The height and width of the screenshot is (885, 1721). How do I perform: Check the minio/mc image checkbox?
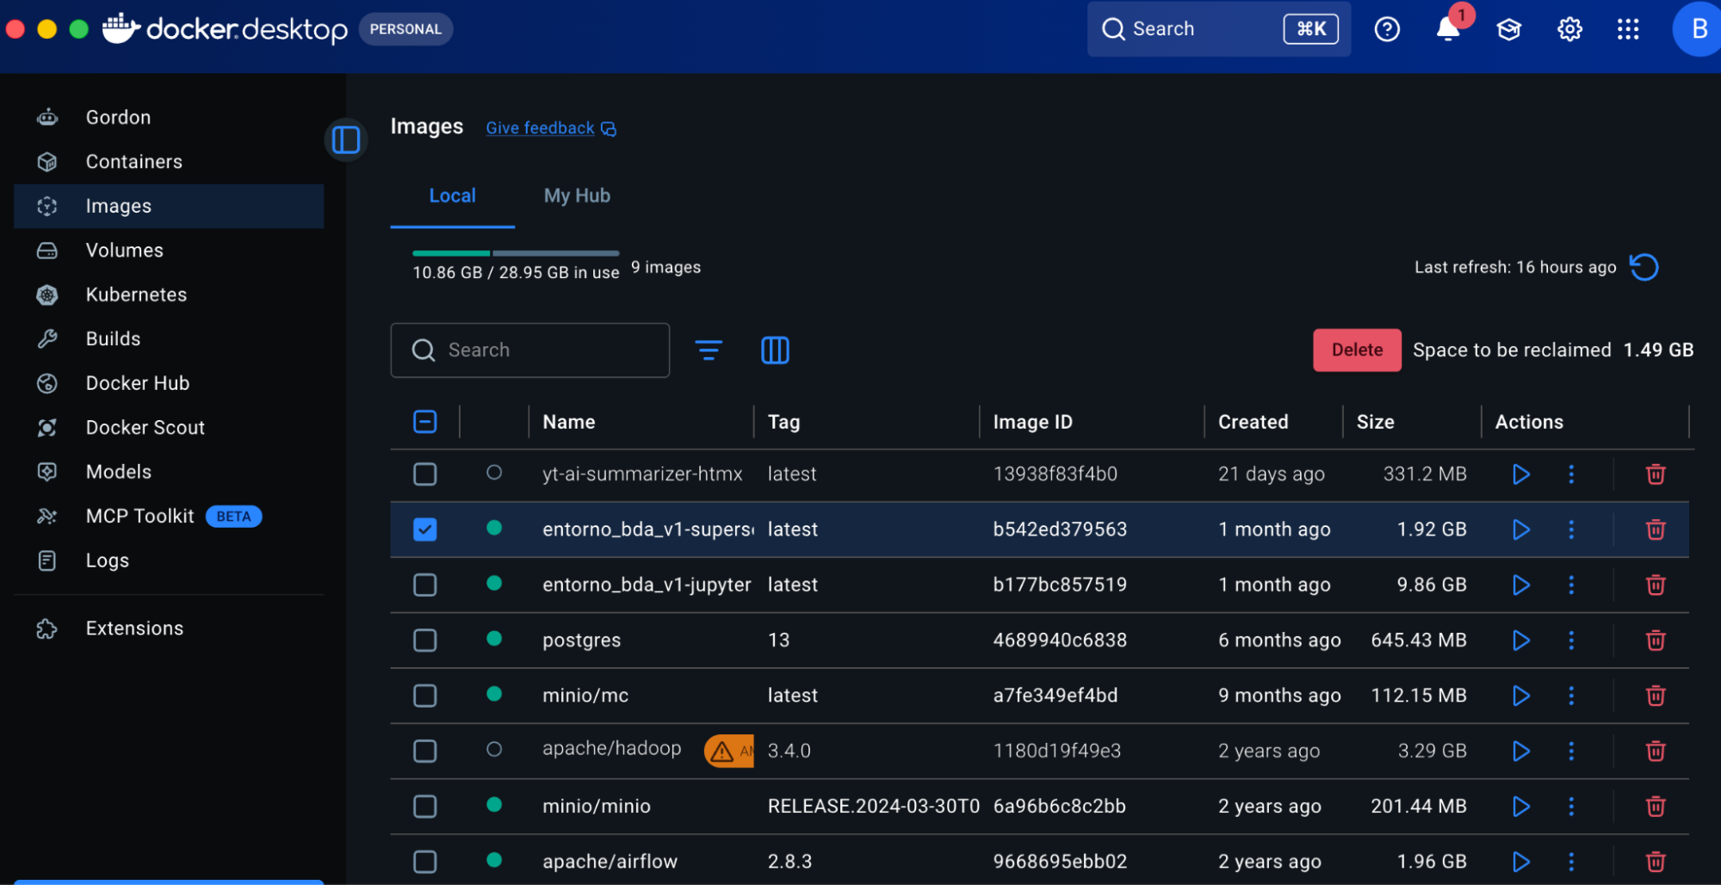[425, 696]
